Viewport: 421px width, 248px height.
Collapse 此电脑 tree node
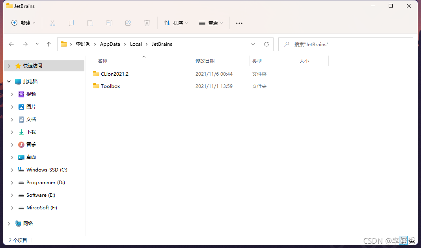coord(9,81)
